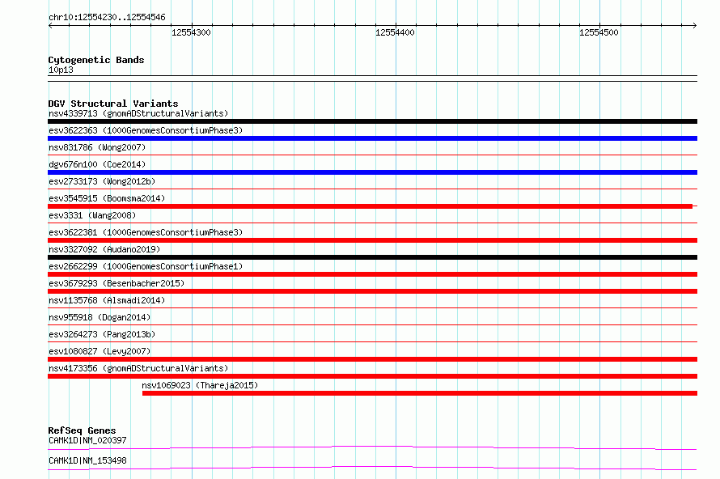Click esv3679293 (Besenbacher2015) label
Viewport: 720px width, 479px height.
click(x=116, y=283)
